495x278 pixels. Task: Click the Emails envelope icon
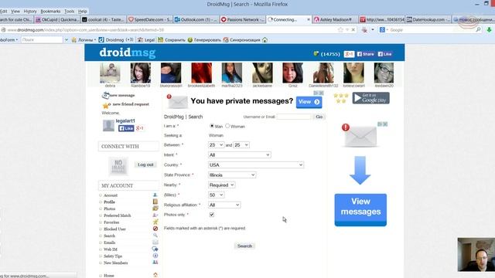155,242
